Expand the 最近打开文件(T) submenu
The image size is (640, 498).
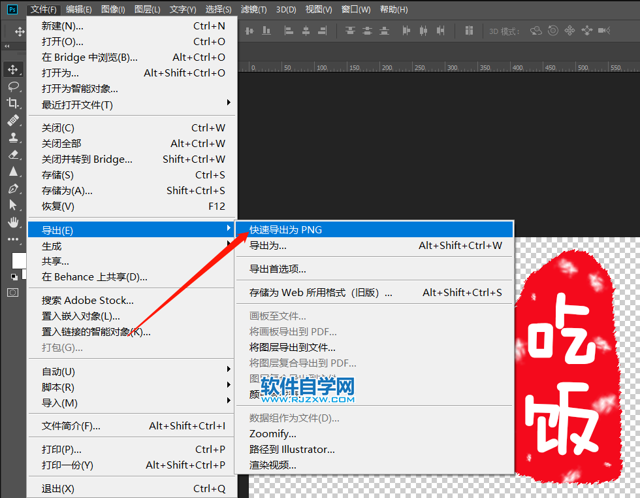click(132, 105)
